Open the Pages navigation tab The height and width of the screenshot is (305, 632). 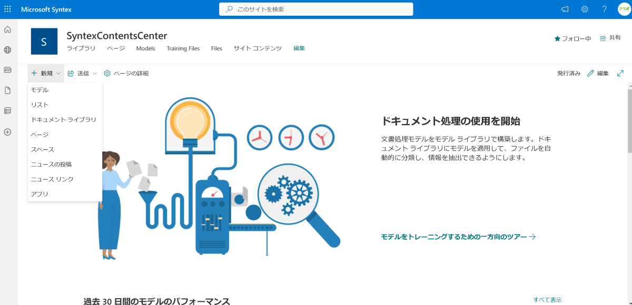[116, 48]
